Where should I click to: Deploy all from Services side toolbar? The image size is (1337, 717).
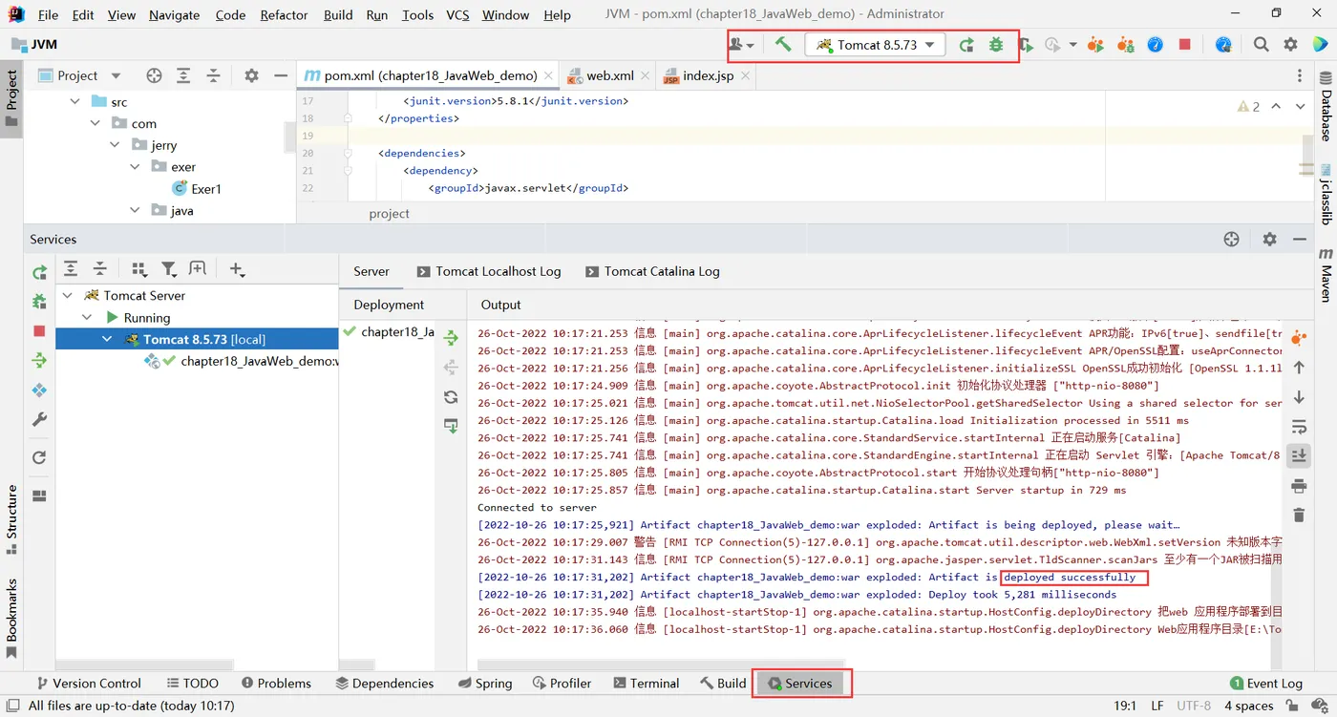click(x=39, y=360)
